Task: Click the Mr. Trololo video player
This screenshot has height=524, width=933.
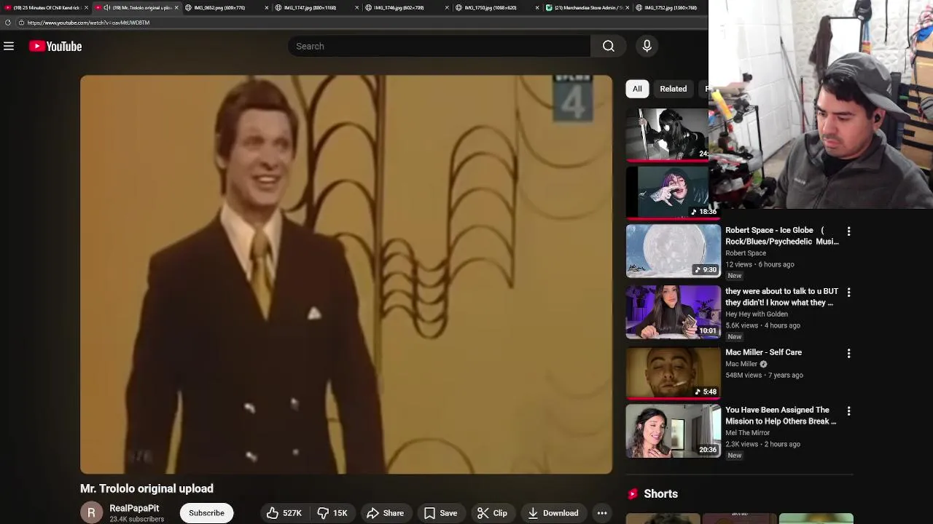Action: [346, 274]
